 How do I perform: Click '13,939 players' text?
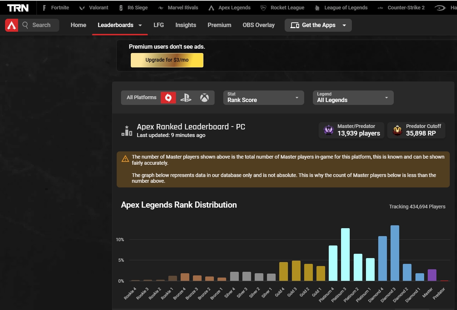(359, 133)
